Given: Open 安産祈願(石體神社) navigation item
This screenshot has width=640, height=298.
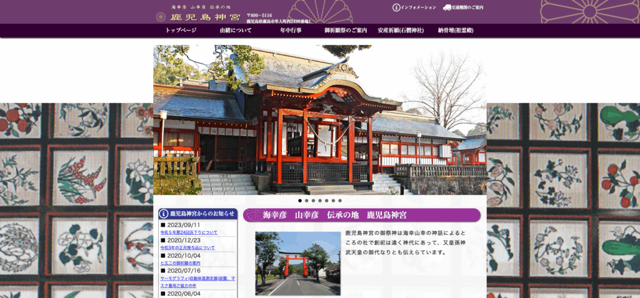Looking at the screenshot, I should 401,30.
